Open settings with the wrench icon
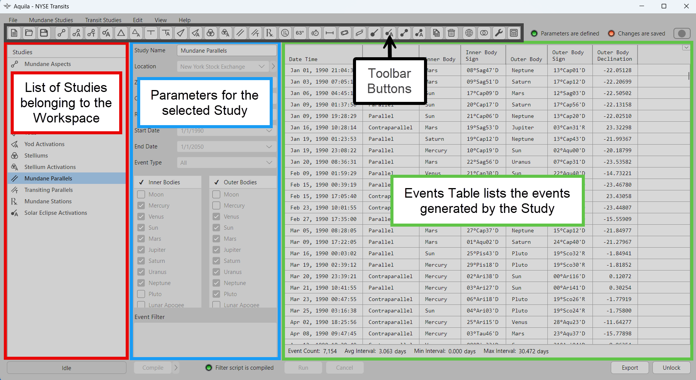Screen dimensions: 696x380 [x=499, y=33]
